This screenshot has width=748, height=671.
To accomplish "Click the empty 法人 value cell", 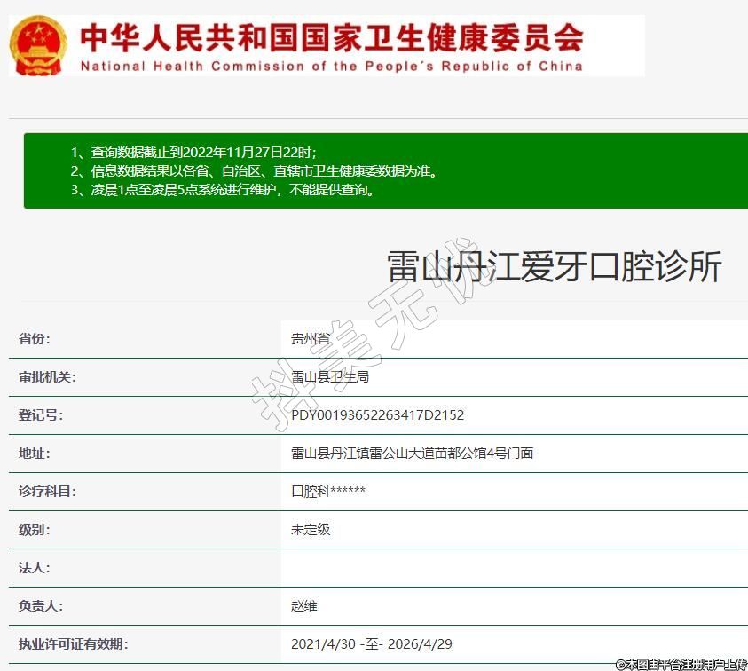I will (x=514, y=568).
